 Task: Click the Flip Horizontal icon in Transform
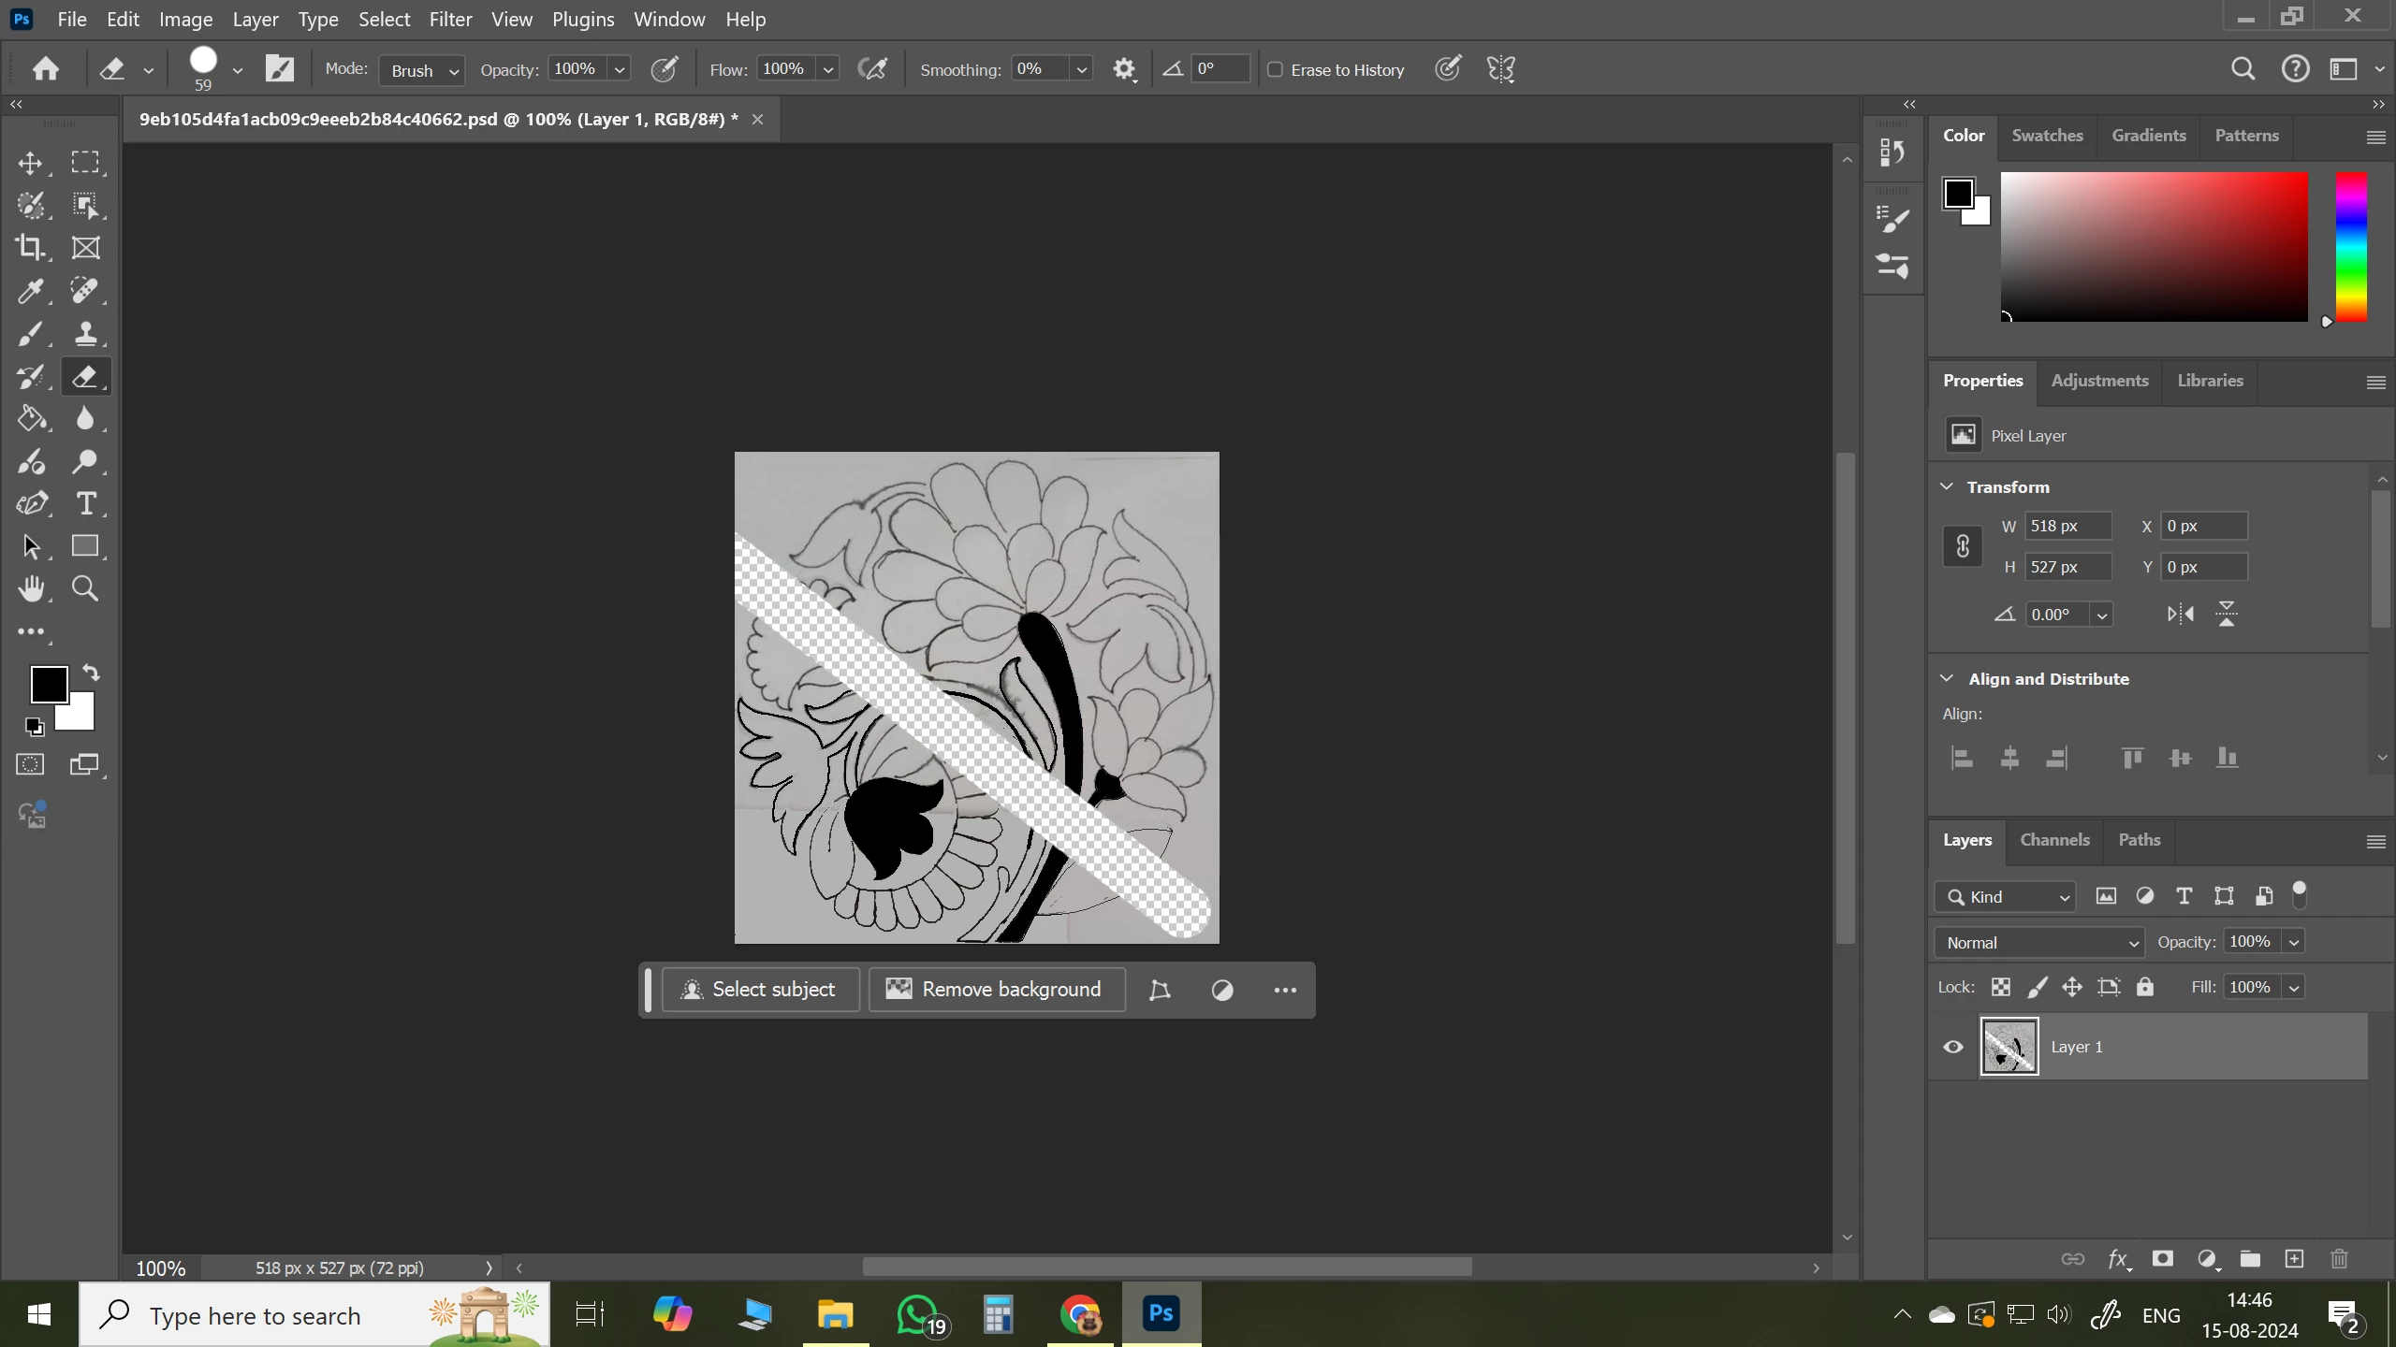(2180, 615)
